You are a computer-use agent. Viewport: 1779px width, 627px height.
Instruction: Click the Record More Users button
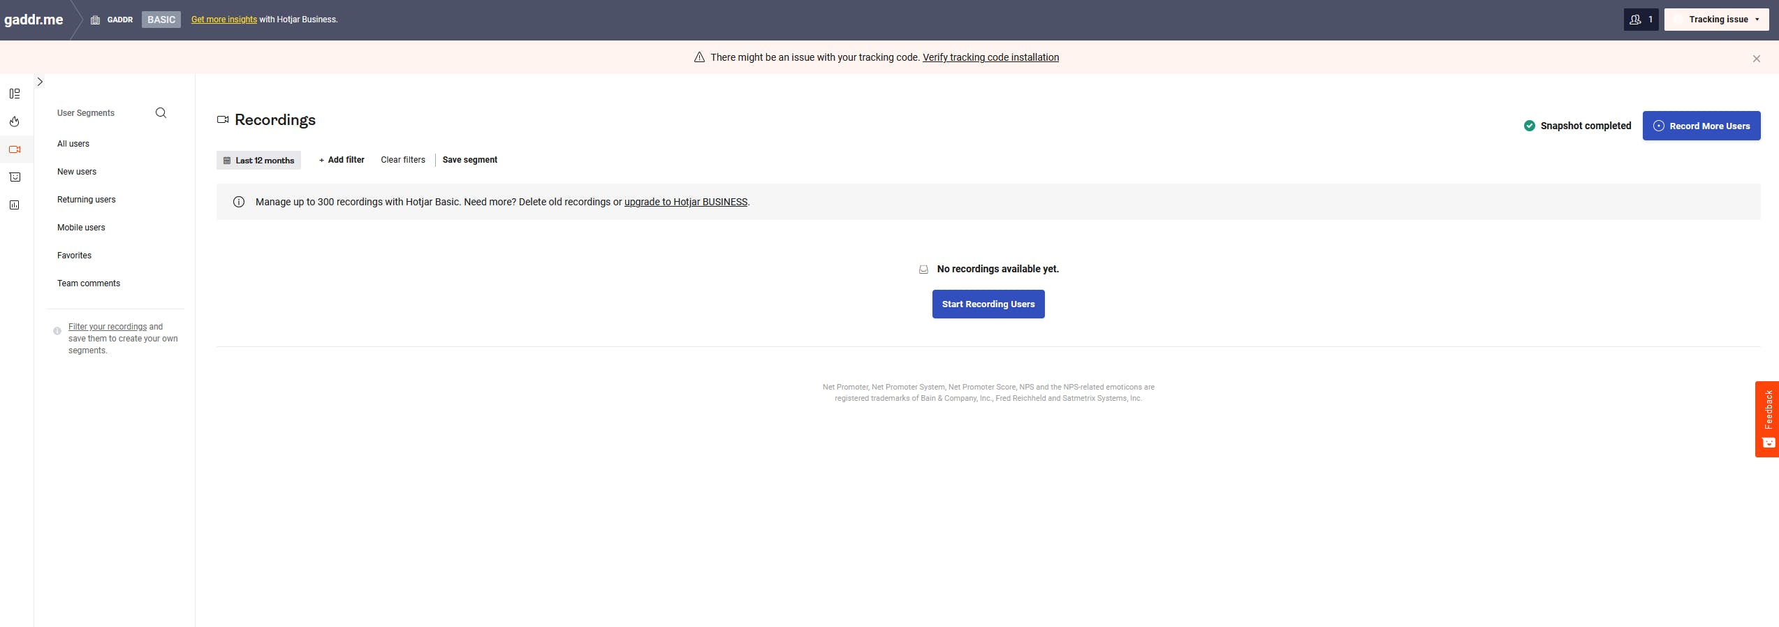click(1701, 126)
